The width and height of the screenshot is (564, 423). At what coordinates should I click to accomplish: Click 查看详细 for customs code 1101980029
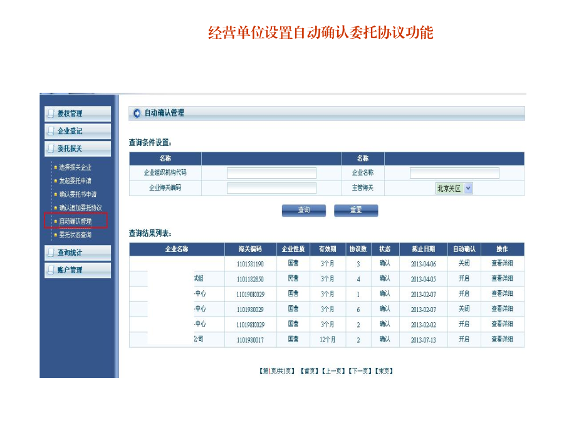(502, 308)
